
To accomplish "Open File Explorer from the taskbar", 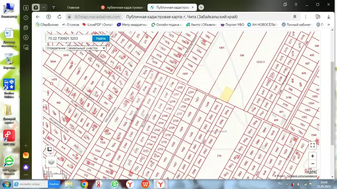I will [x=69, y=184].
